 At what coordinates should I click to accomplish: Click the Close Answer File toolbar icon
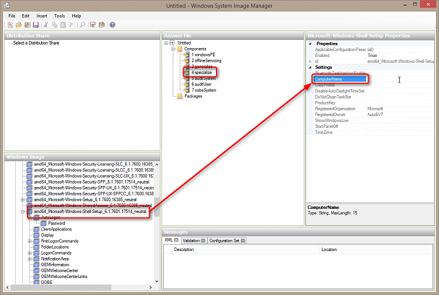pyautogui.click(x=27, y=25)
